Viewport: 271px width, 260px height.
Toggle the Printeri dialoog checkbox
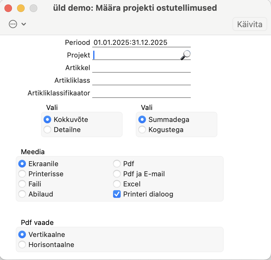117,194
